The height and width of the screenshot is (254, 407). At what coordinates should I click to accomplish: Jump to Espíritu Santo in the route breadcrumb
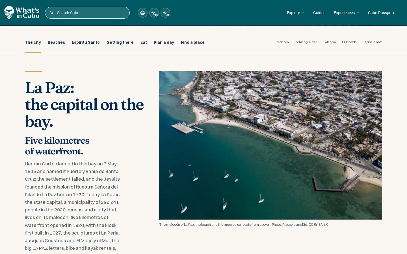coord(372,42)
